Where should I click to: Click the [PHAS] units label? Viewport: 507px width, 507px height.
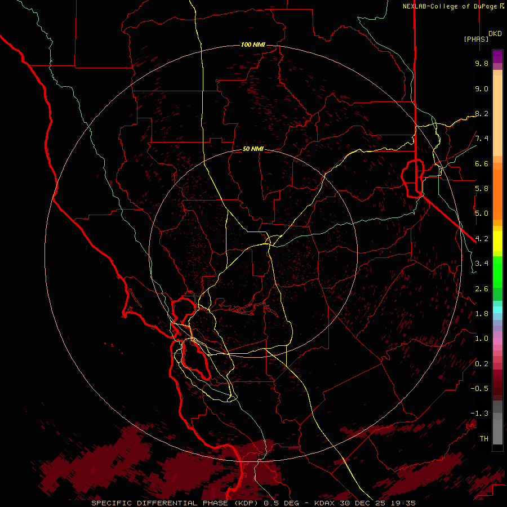(x=476, y=39)
